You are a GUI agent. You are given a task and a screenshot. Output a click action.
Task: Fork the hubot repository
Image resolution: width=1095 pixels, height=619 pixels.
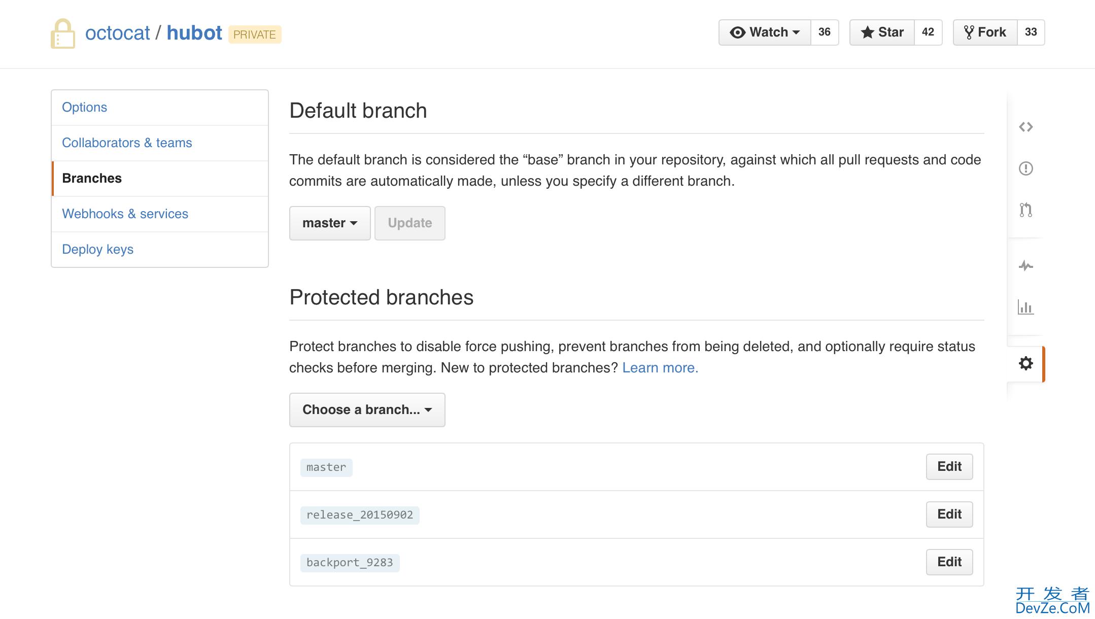coord(985,32)
